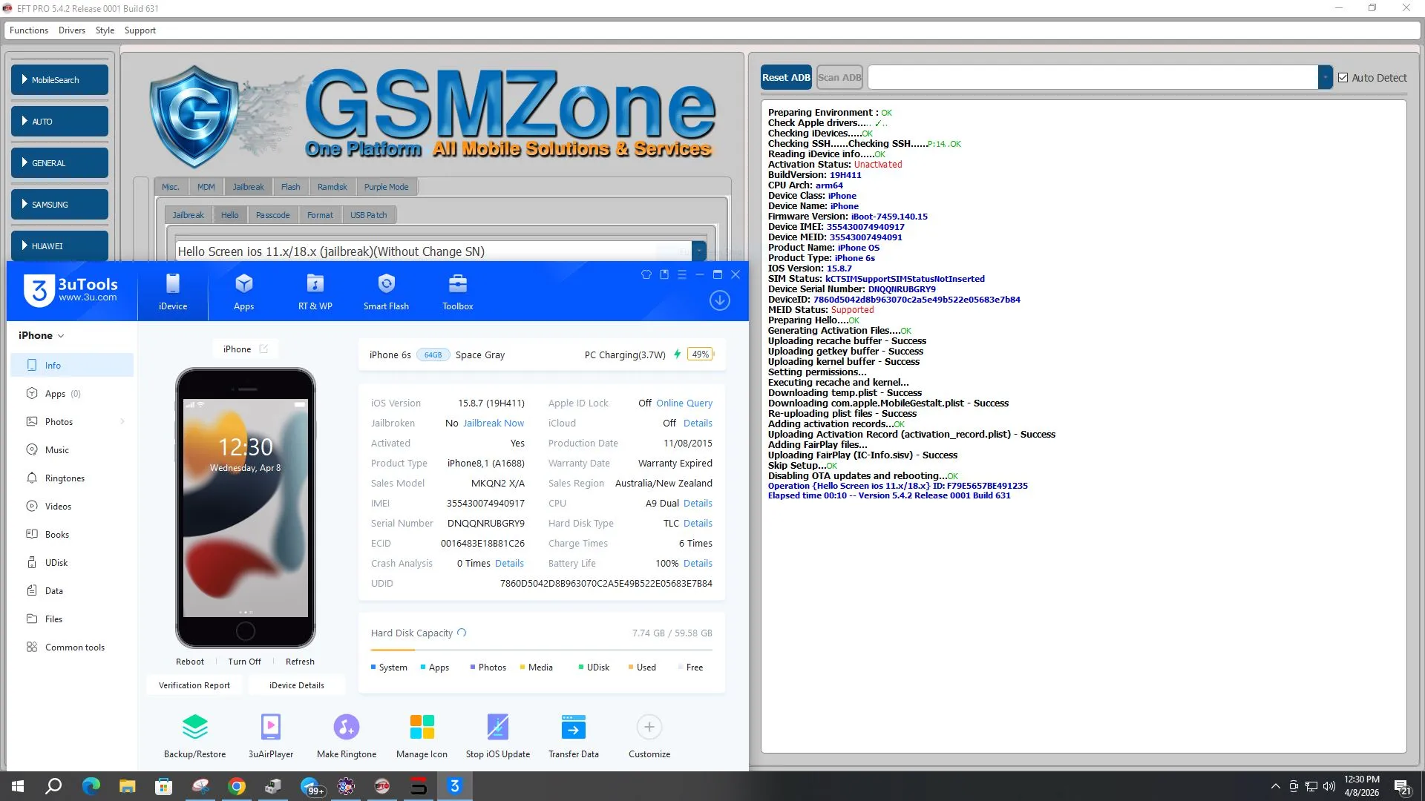Click the 3uTools download arrow icon
This screenshot has height=801, width=1425.
tap(719, 300)
